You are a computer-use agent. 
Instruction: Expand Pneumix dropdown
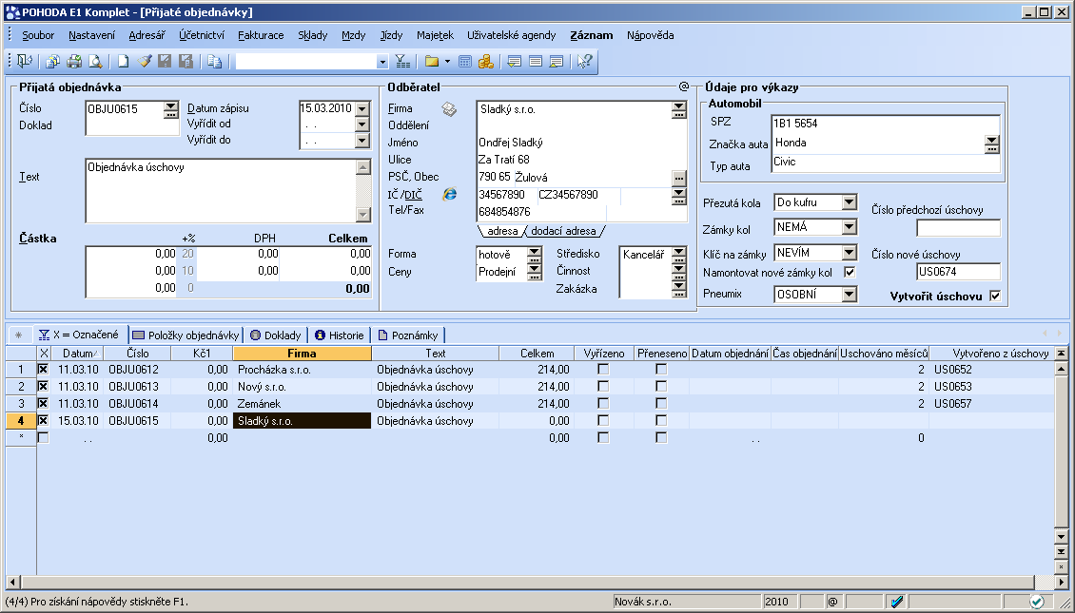click(x=850, y=295)
